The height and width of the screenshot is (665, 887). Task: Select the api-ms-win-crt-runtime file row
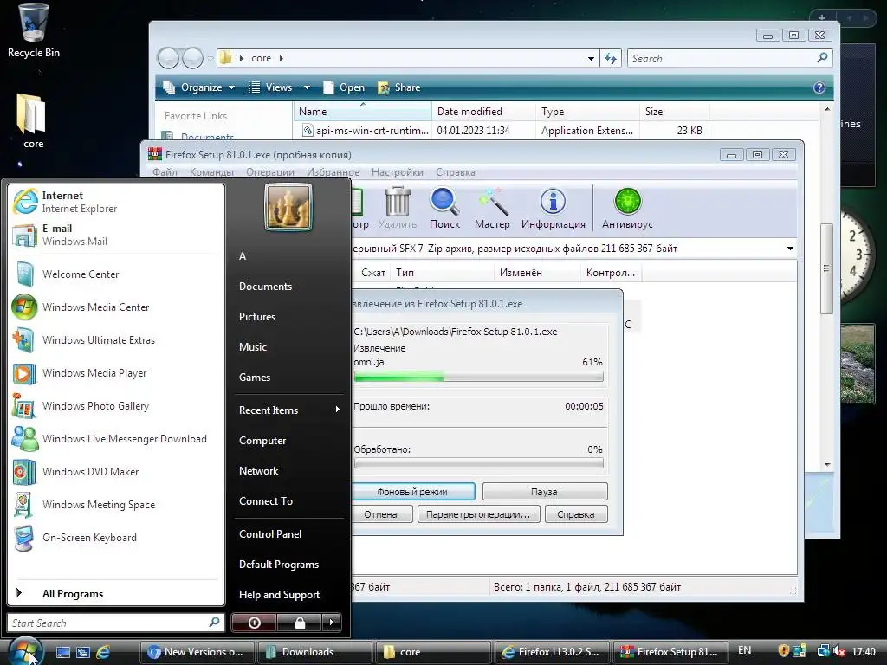502,131
